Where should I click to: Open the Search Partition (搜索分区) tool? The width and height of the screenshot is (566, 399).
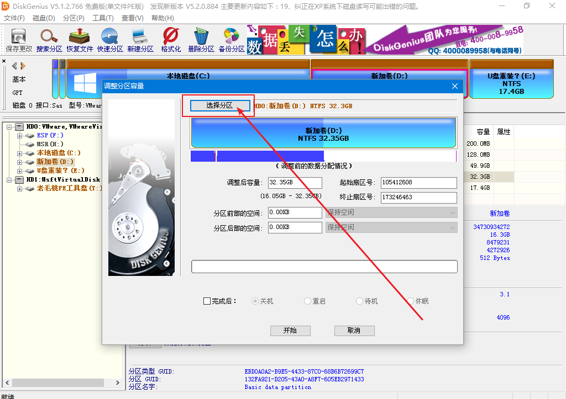tap(49, 40)
